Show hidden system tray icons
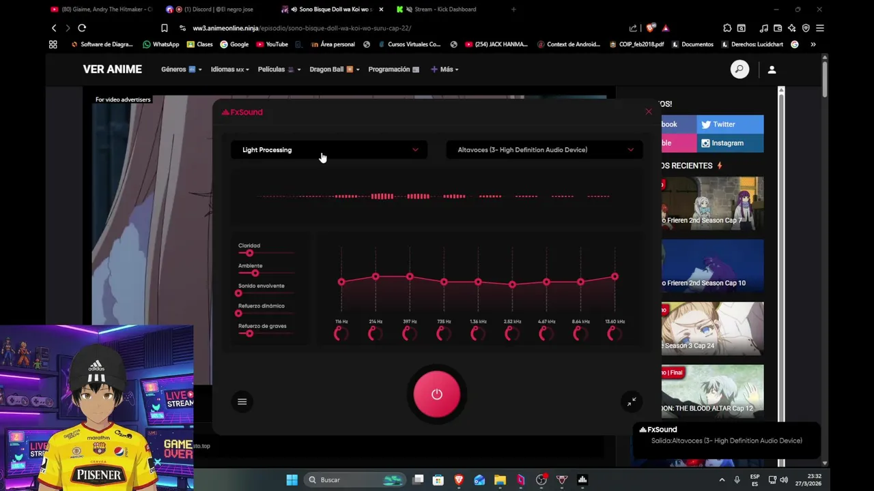 coord(722,480)
